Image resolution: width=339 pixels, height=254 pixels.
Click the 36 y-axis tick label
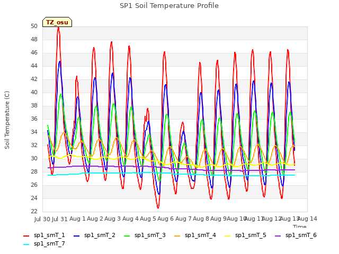click(x=34, y=119)
